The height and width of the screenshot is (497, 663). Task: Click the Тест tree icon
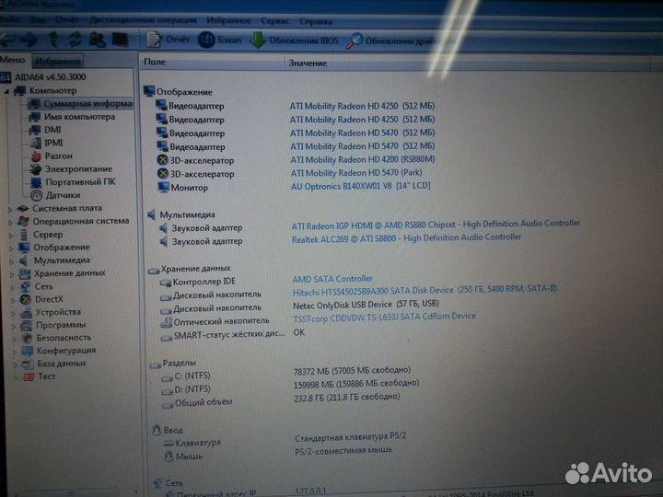coord(29,376)
